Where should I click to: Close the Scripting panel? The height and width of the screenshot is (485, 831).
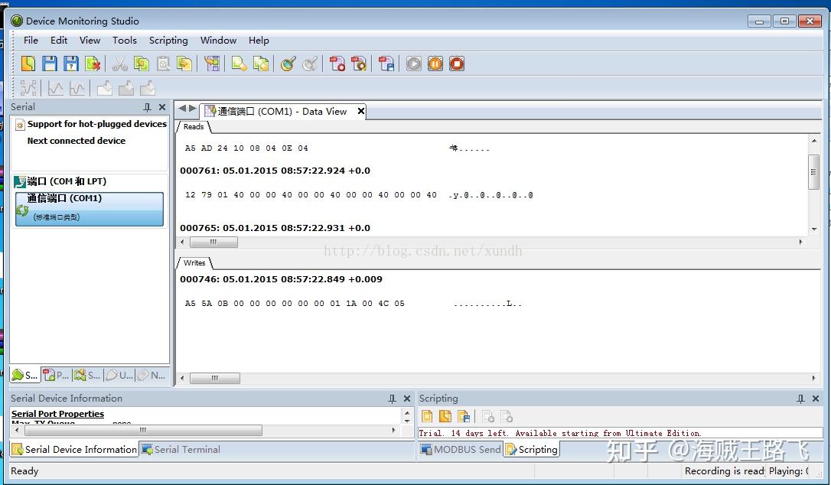click(816, 399)
